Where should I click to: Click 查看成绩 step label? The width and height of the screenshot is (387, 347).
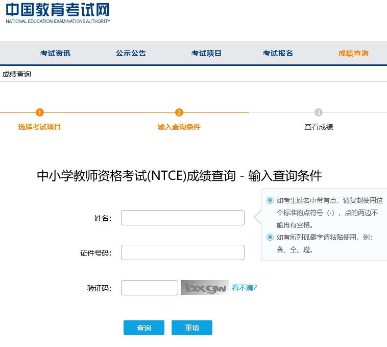coord(319,127)
